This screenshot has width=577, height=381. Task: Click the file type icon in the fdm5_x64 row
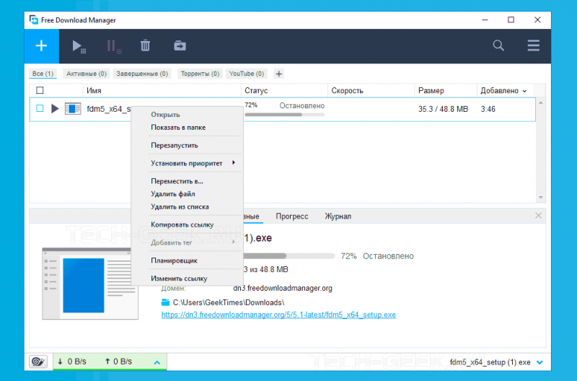[73, 109]
